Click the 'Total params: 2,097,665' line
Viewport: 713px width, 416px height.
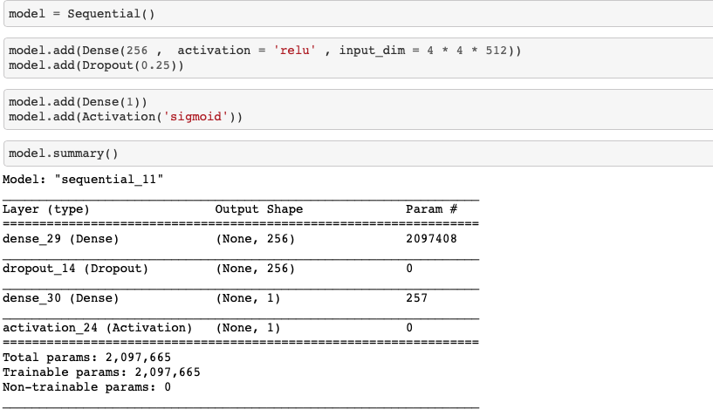[x=86, y=358]
